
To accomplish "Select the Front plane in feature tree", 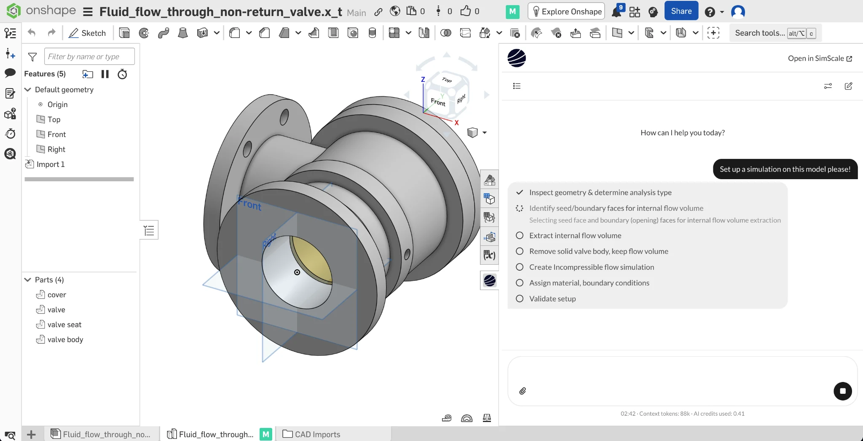I will (x=56, y=134).
